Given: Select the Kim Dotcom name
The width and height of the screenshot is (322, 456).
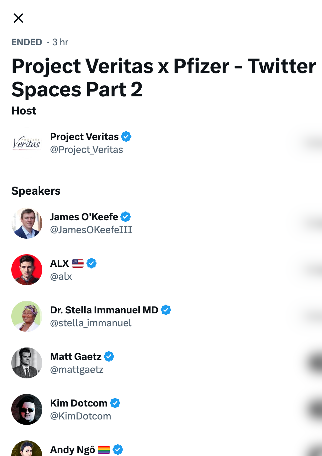Looking at the screenshot, I should pos(79,403).
